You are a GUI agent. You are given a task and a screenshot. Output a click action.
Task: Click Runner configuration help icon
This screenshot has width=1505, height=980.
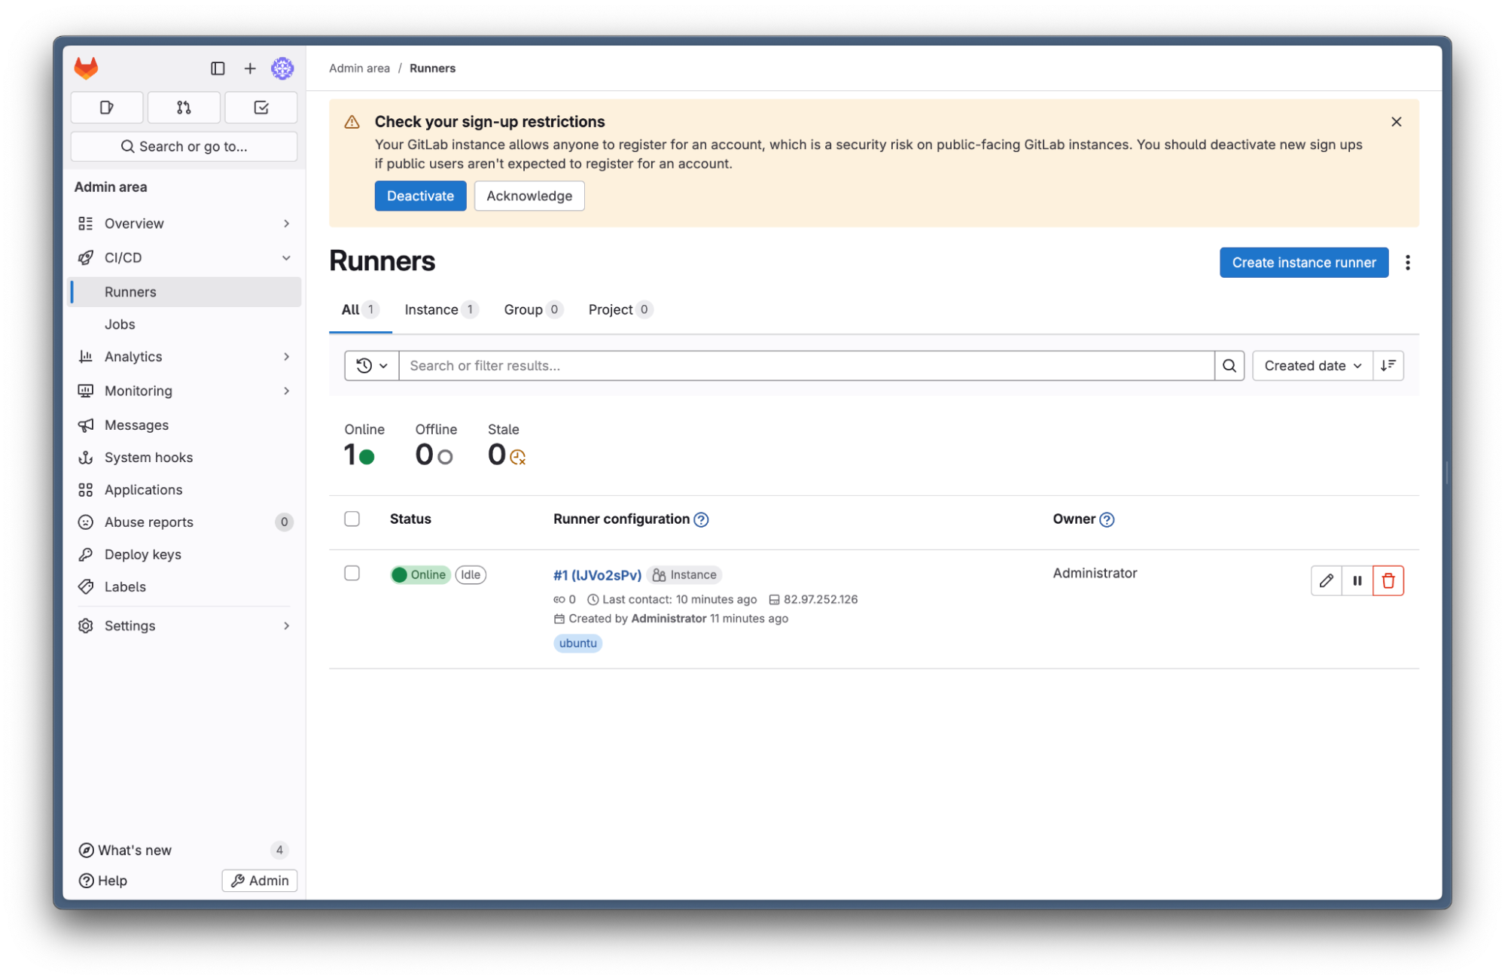pos(701,520)
